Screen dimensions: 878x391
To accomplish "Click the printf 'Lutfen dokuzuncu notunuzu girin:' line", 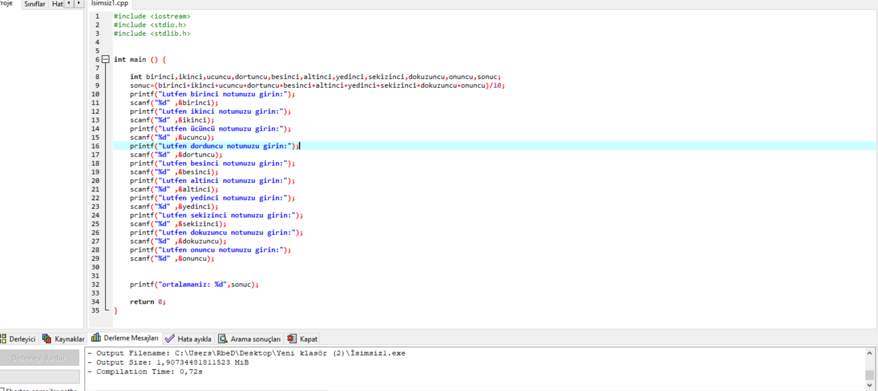I will pyautogui.click(x=216, y=233).
